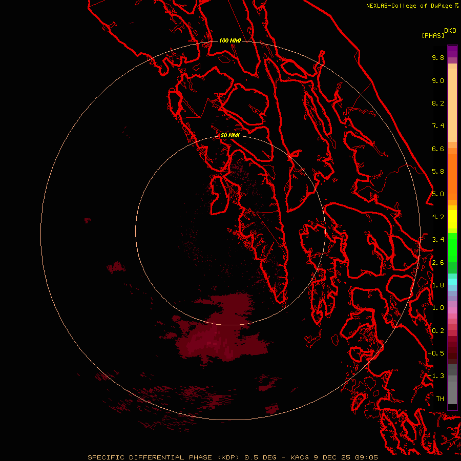This screenshot has width=461, height=461.
Task: Click the 5.0 scale value
Action: (438, 194)
